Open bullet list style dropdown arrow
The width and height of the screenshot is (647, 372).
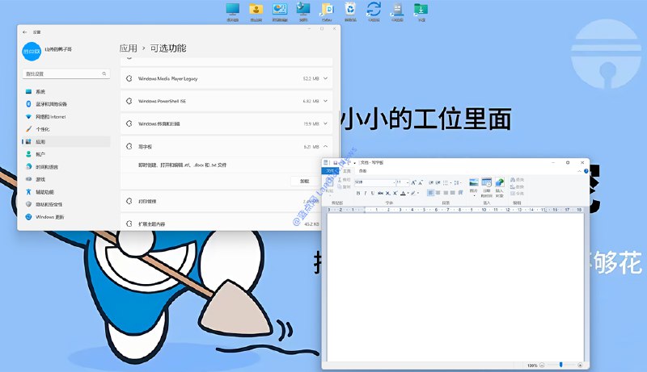pos(450,182)
